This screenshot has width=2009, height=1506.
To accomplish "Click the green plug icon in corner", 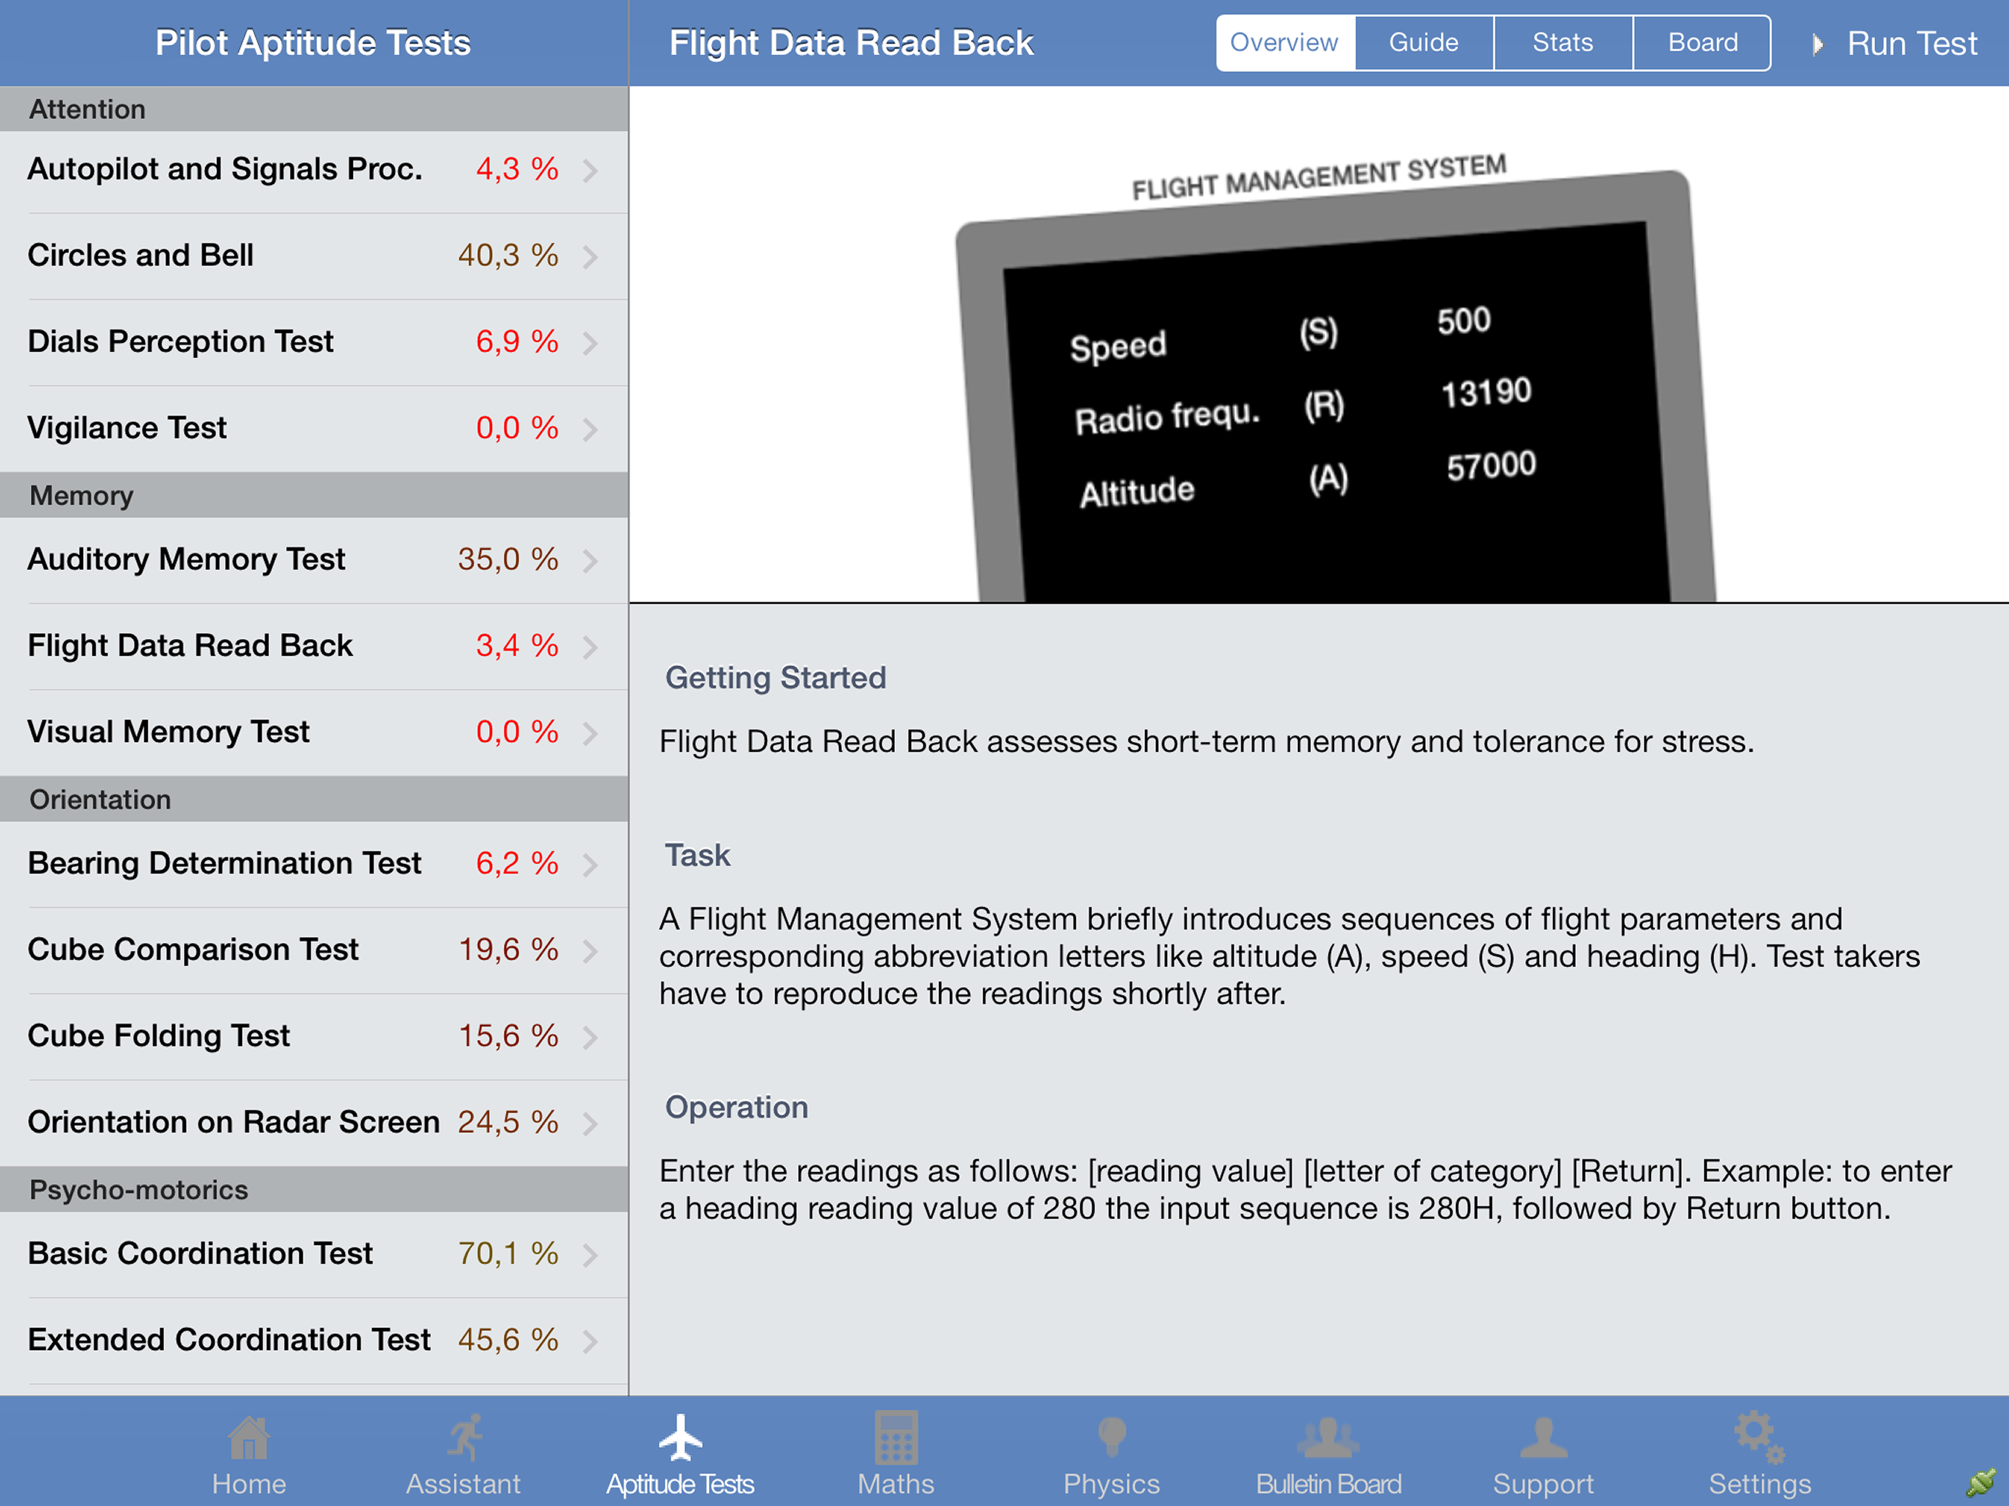I will pyautogui.click(x=1982, y=1482).
